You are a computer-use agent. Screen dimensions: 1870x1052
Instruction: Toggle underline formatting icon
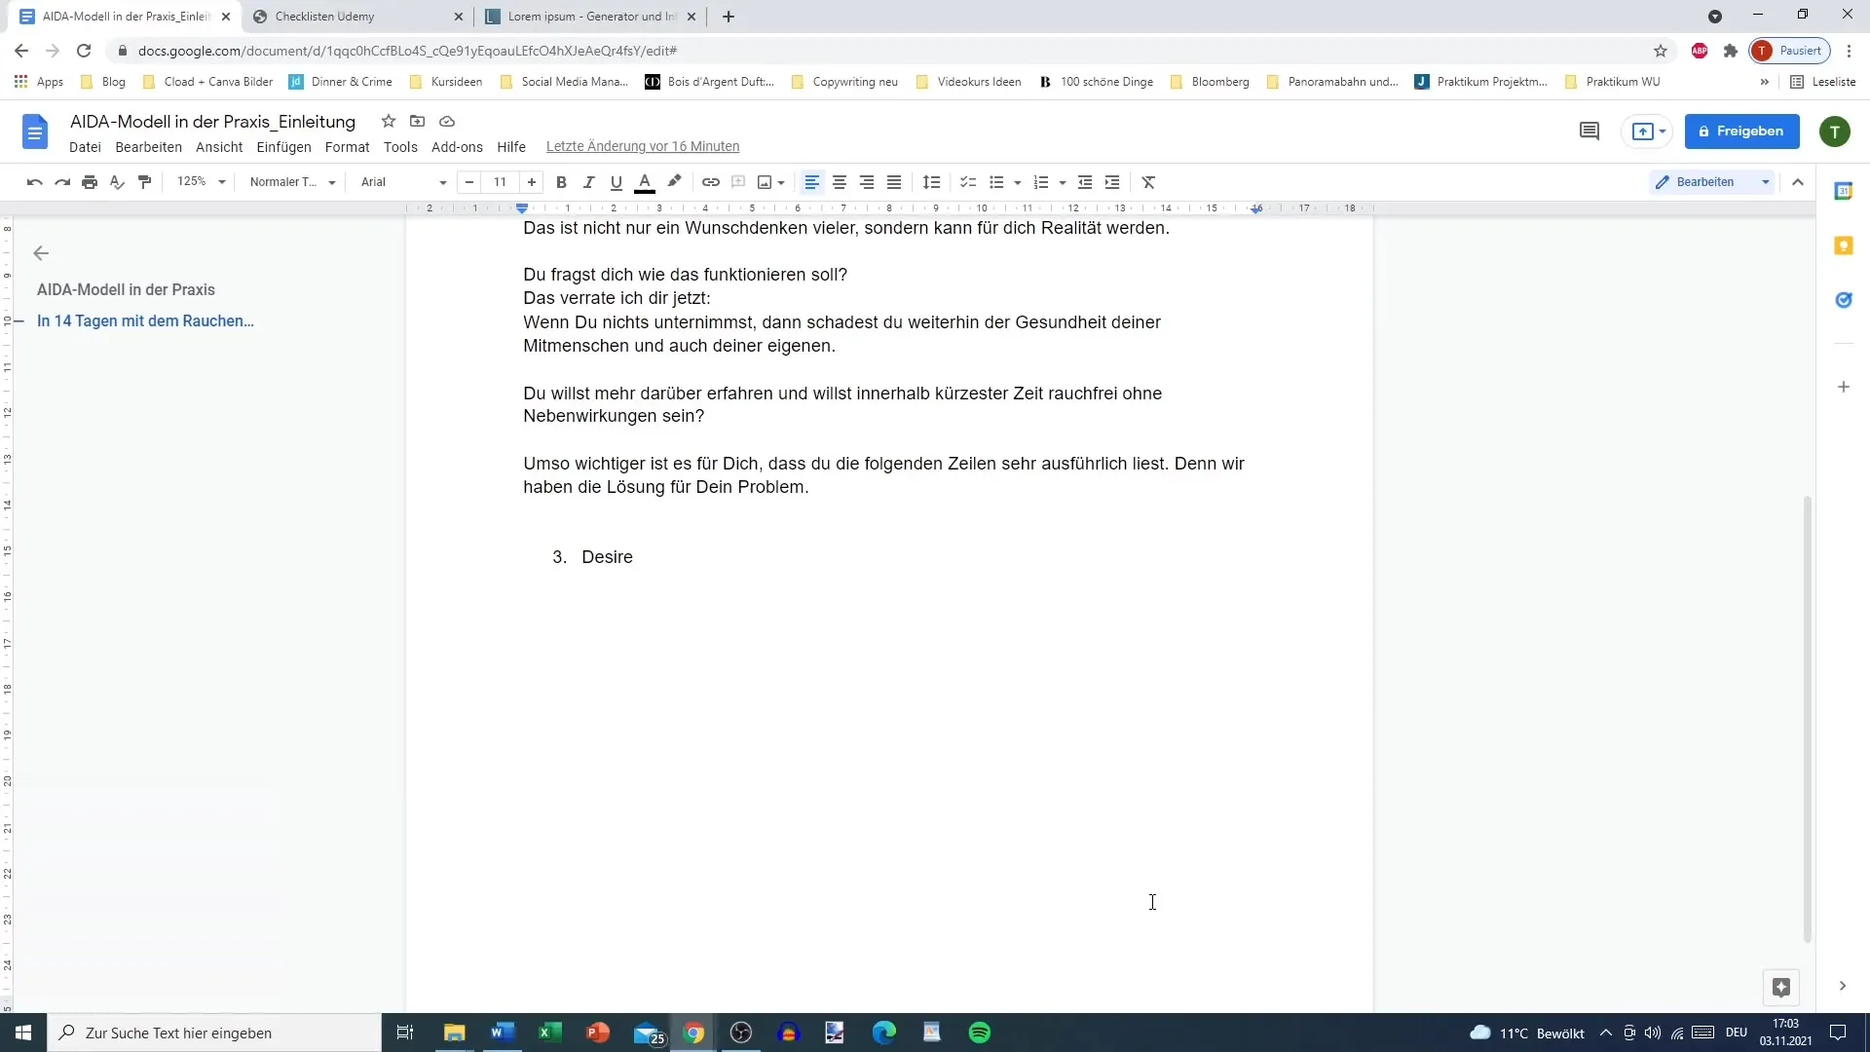tap(617, 181)
